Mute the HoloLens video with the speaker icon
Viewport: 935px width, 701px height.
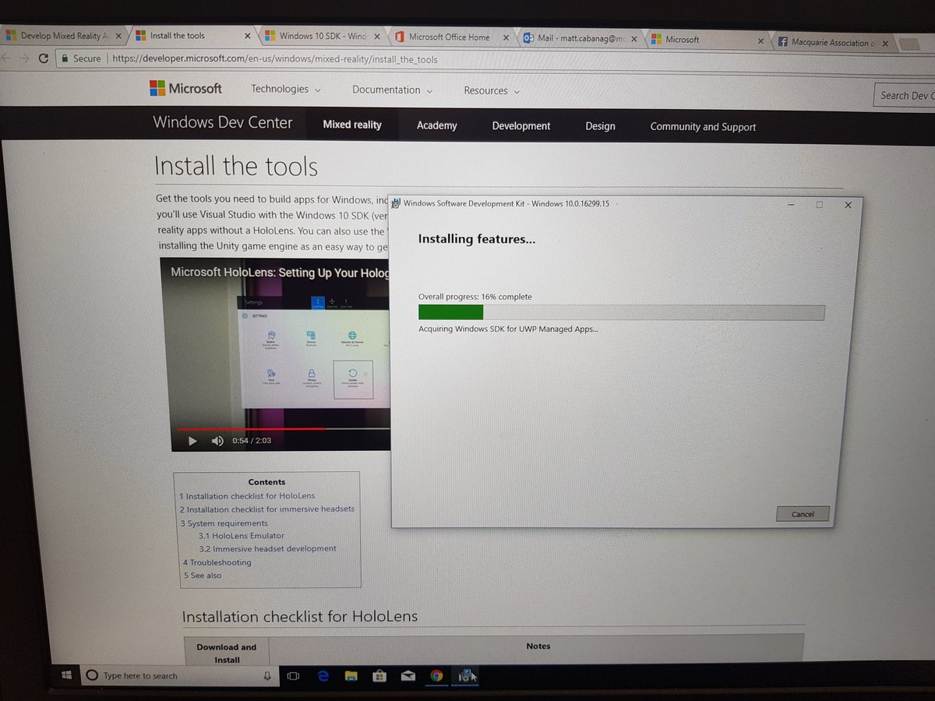217,440
